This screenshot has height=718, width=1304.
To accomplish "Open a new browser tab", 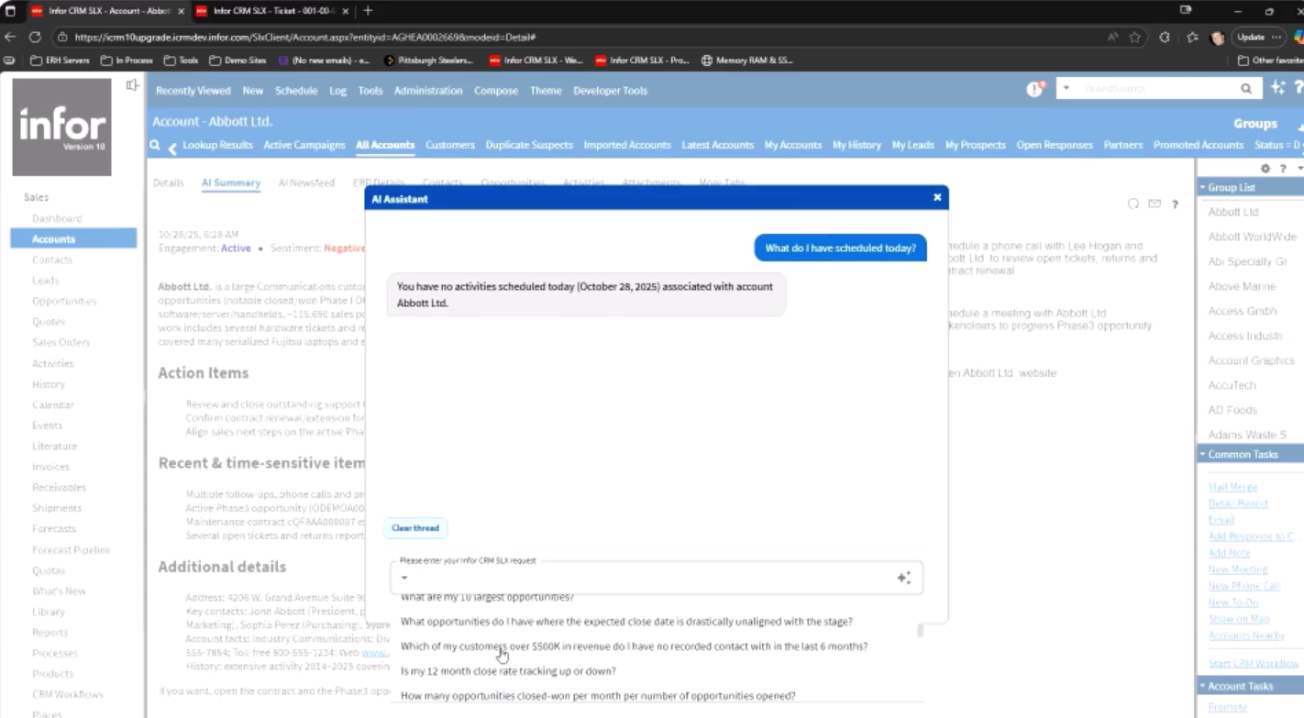I will (x=368, y=11).
